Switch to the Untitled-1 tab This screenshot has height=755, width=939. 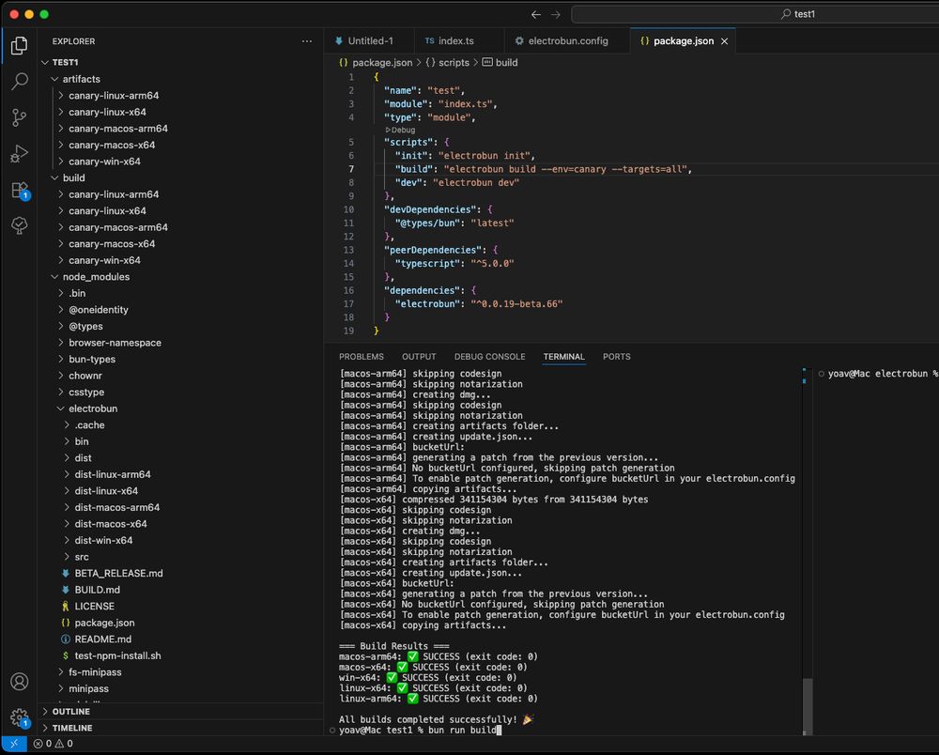(x=369, y=41)
